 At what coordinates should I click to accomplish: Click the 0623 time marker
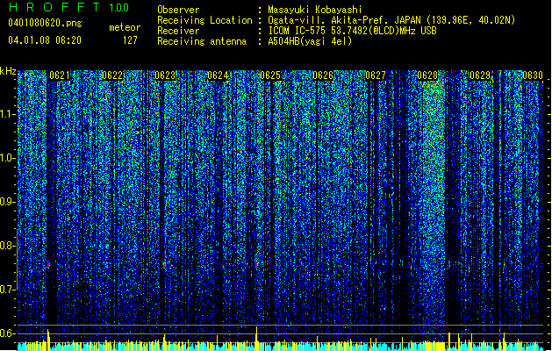(x=165, y=75)
